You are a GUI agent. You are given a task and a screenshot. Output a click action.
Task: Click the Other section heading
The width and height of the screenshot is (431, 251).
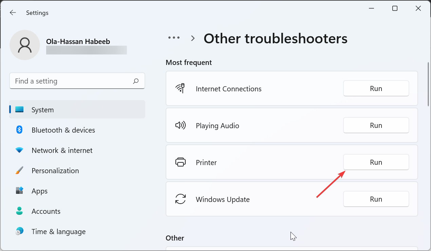(175, 238)
